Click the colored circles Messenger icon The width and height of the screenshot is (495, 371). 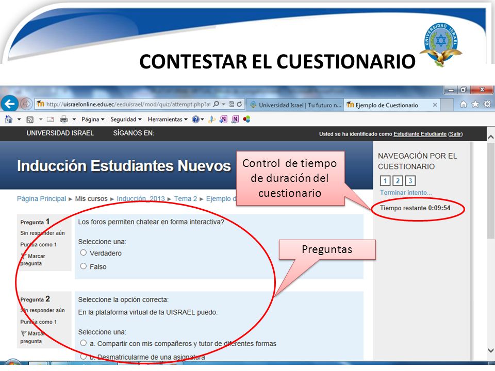point(246,119)
